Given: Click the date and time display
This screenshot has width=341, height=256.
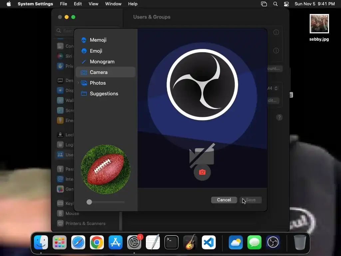Looking at the screenshot, I should tap(315, 4).
